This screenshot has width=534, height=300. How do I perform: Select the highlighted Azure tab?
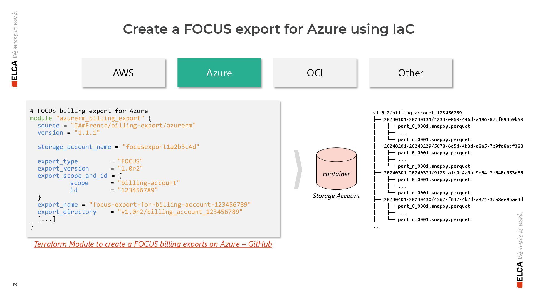click(219, 73)
